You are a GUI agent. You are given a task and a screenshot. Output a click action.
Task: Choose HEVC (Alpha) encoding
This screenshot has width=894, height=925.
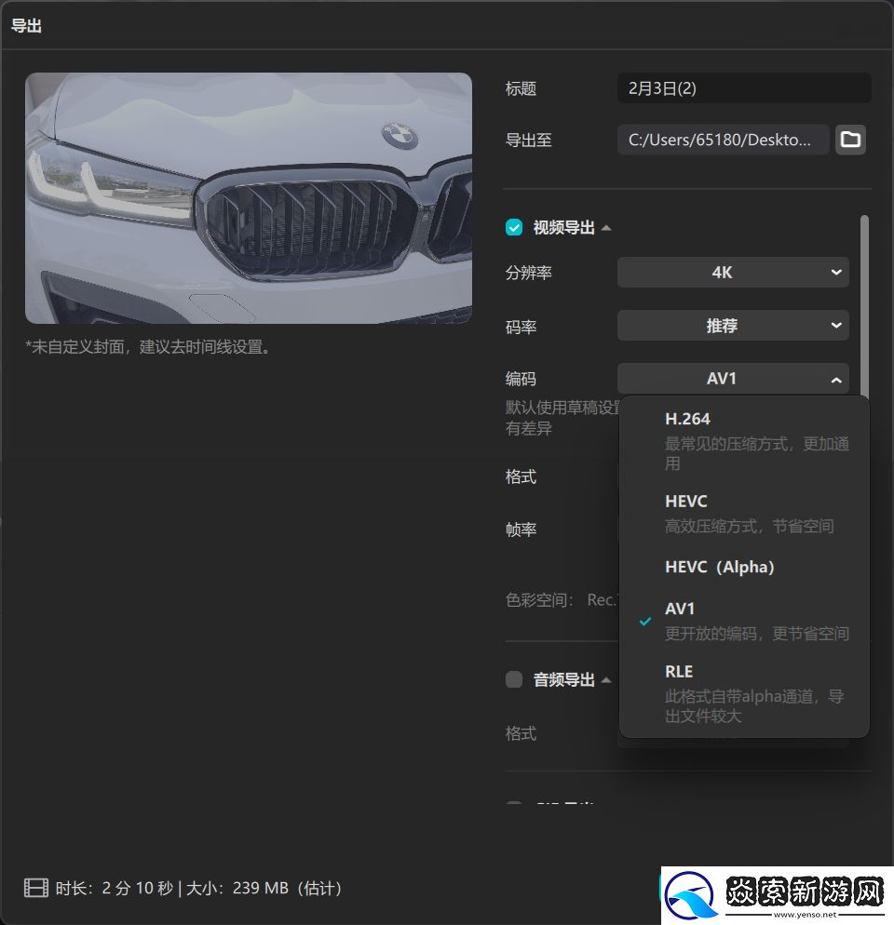coord(720,566)
